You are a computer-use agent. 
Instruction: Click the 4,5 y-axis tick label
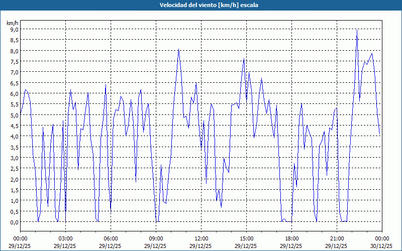click(x=14, y=125)
